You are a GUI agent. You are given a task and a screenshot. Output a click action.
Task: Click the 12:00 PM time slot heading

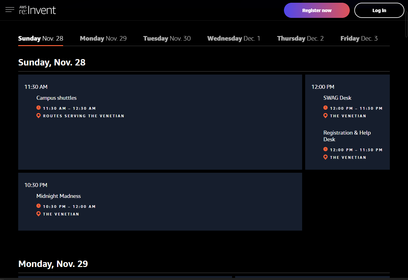click(323, 87)
